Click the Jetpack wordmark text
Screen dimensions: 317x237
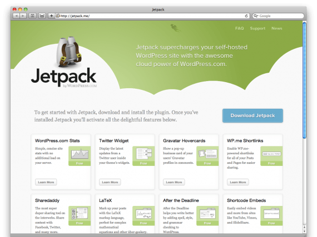(64, 77)
